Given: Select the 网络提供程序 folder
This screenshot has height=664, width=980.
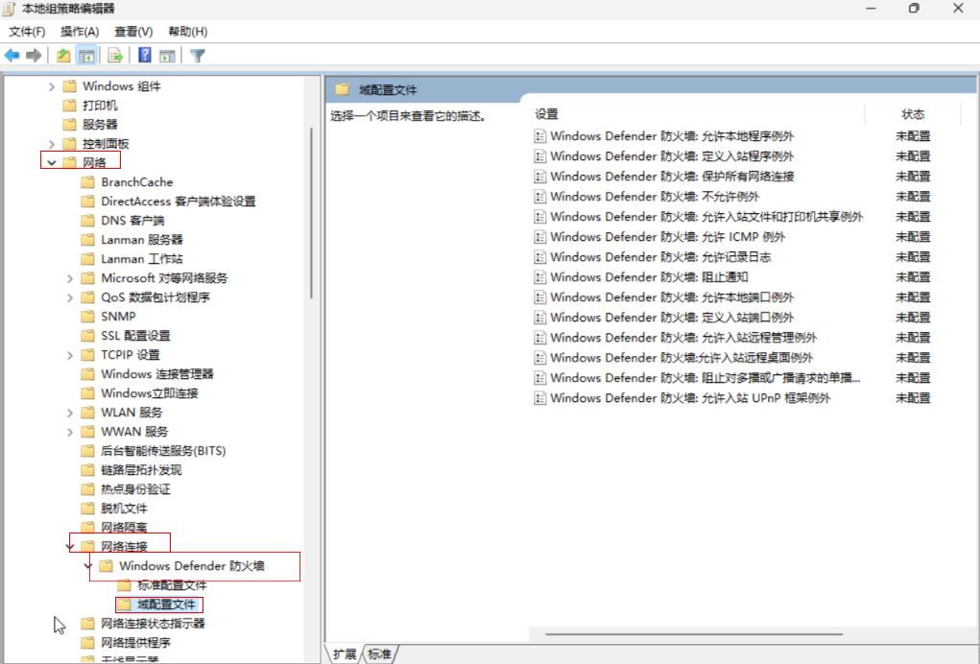Looking at the screenshot, I should 135,643.
